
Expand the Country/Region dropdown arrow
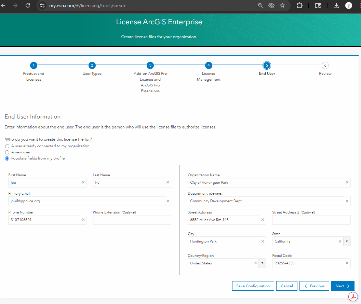click(262, 263)
